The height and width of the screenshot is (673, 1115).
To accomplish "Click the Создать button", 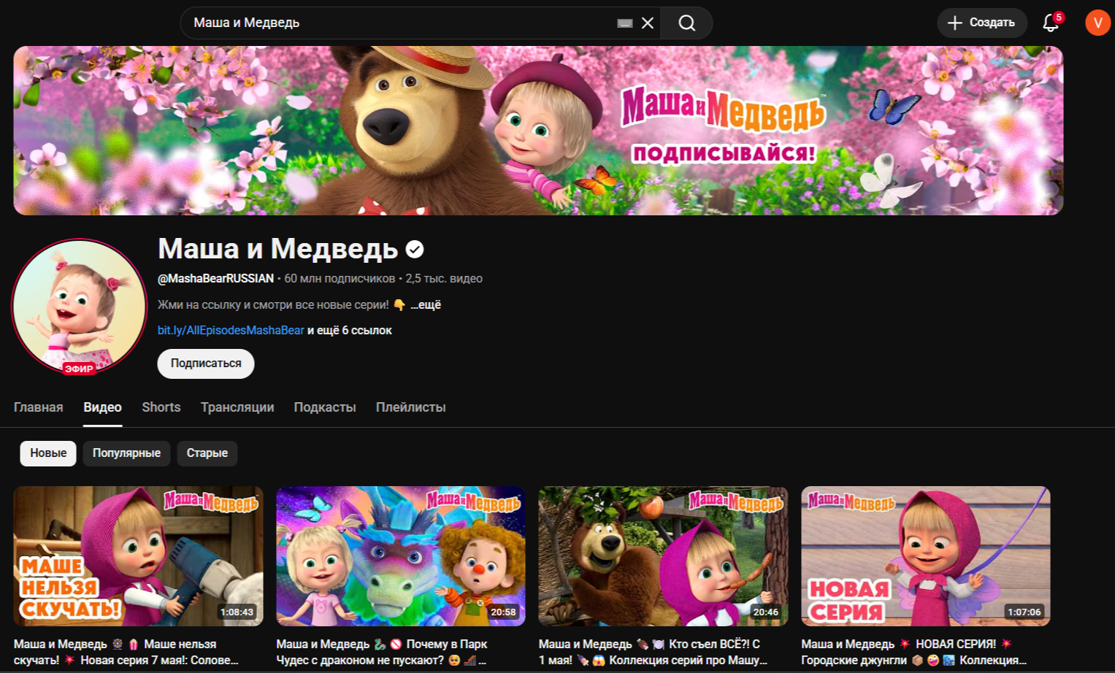I will click(981, 23).
